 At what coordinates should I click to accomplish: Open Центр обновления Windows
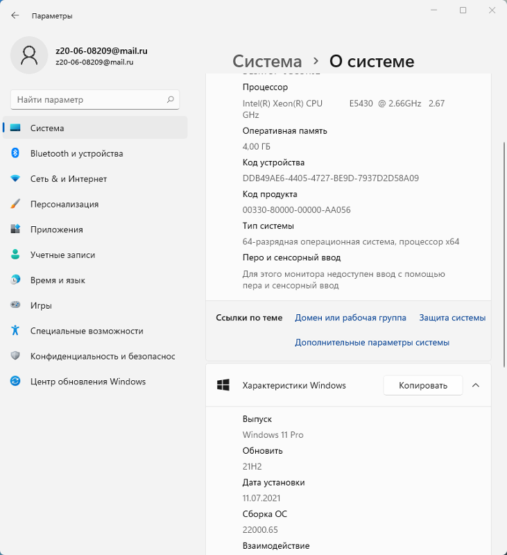[95, 382]
